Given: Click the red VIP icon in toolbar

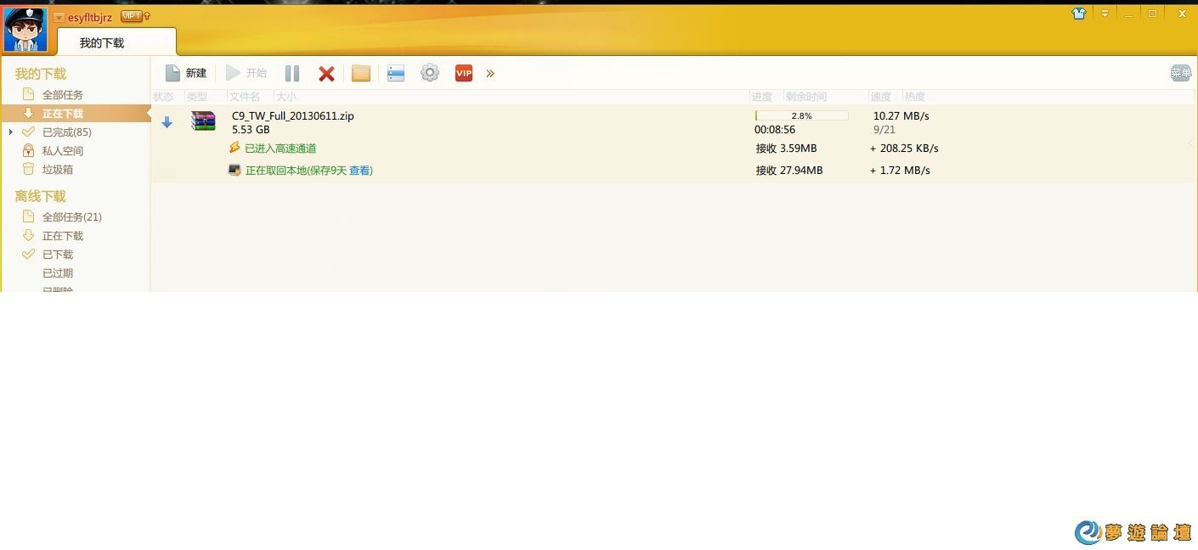Looking at the screenshot, I should coord(463,74).
